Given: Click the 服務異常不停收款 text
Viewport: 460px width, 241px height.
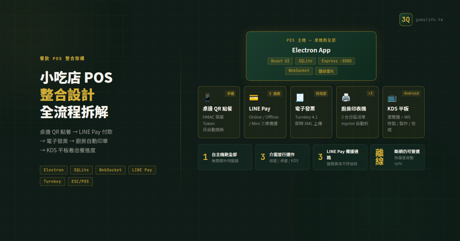Looking at the screenshot, I should pos(342,164).
